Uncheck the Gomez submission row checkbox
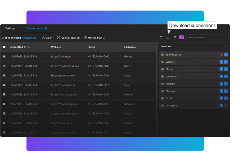 [x=4, y=56]
